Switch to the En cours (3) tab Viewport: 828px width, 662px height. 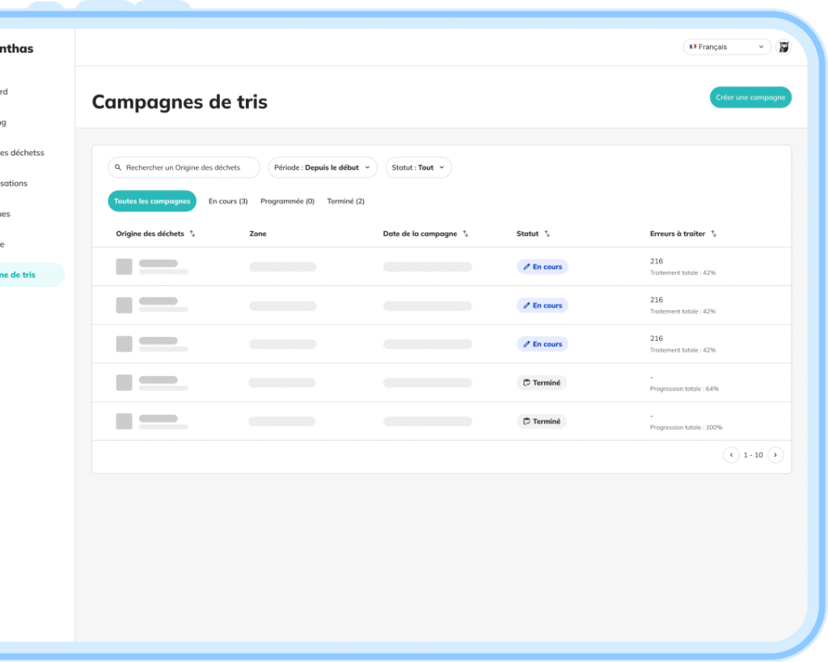click(228, 201)
